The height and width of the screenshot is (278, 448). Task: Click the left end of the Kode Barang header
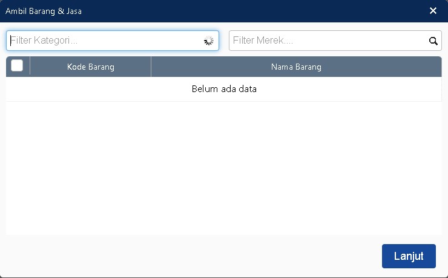click(x=38, y=67)
